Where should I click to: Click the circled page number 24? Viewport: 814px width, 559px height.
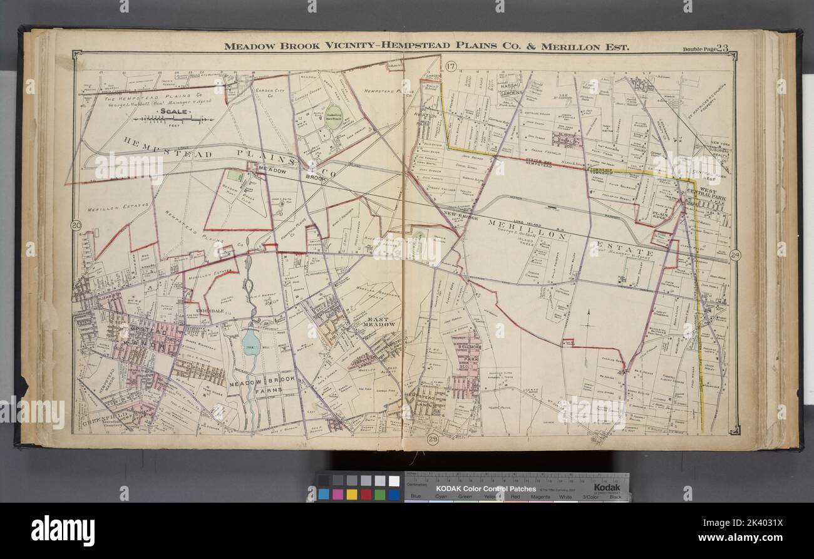coord(735,254)
